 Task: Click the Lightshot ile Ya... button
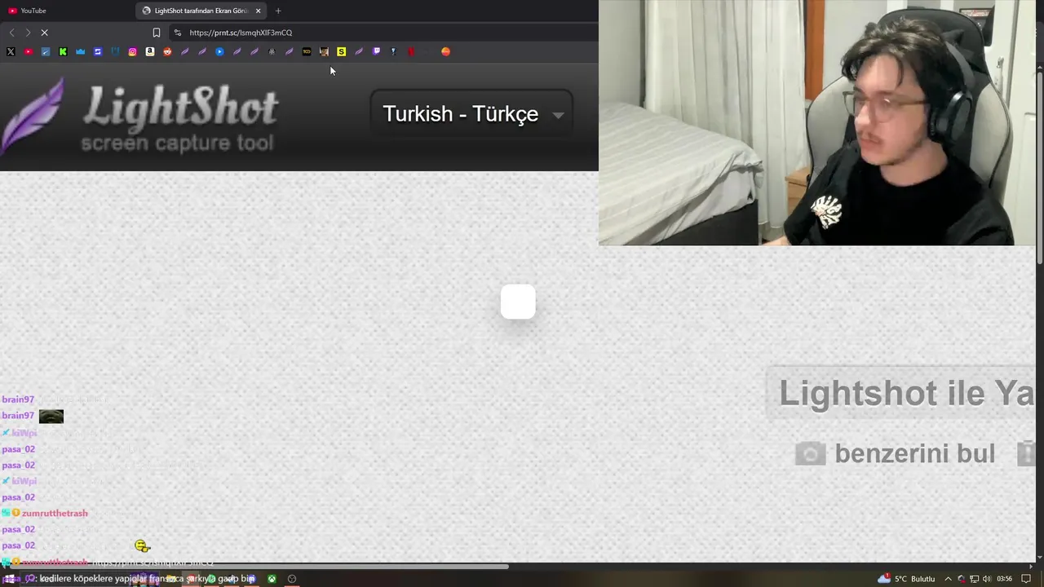click(x=901, y=393)
